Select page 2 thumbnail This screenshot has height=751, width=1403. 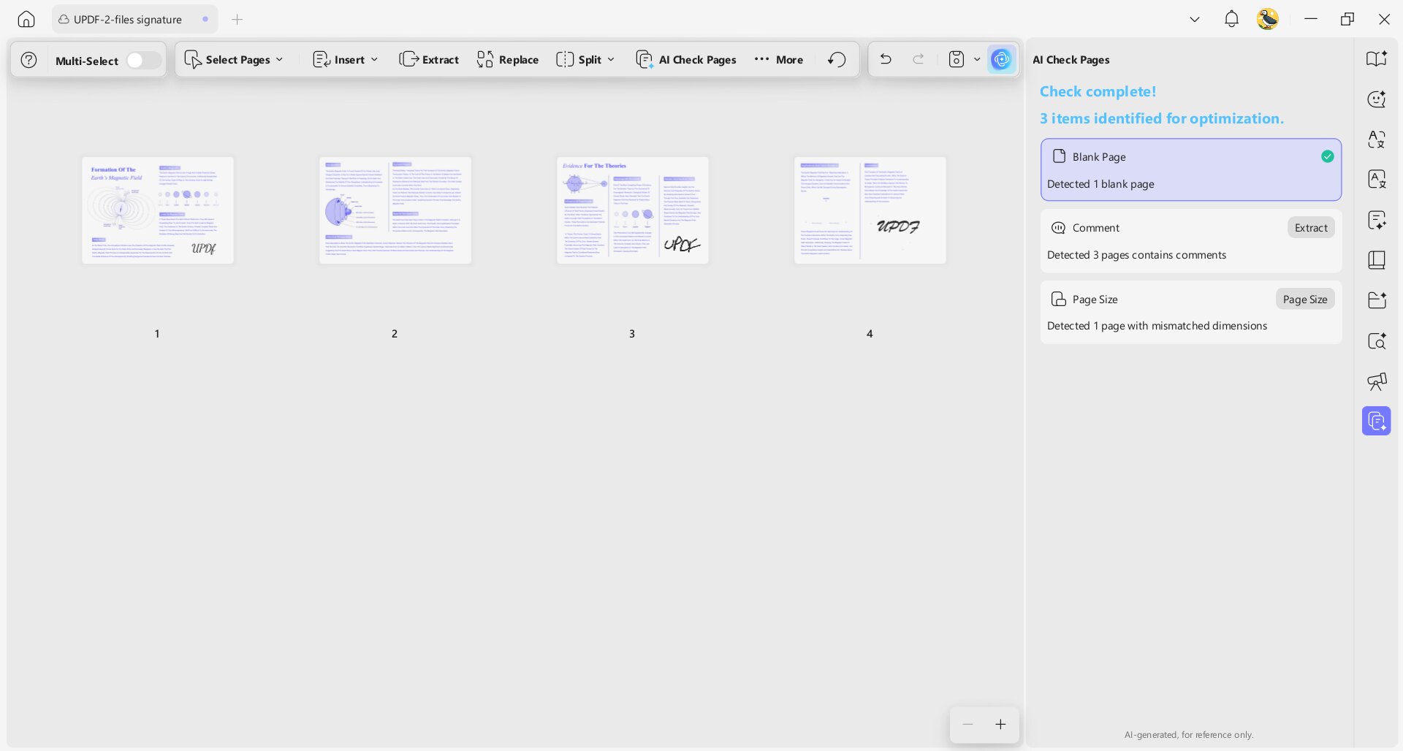(x=395, y=210)
